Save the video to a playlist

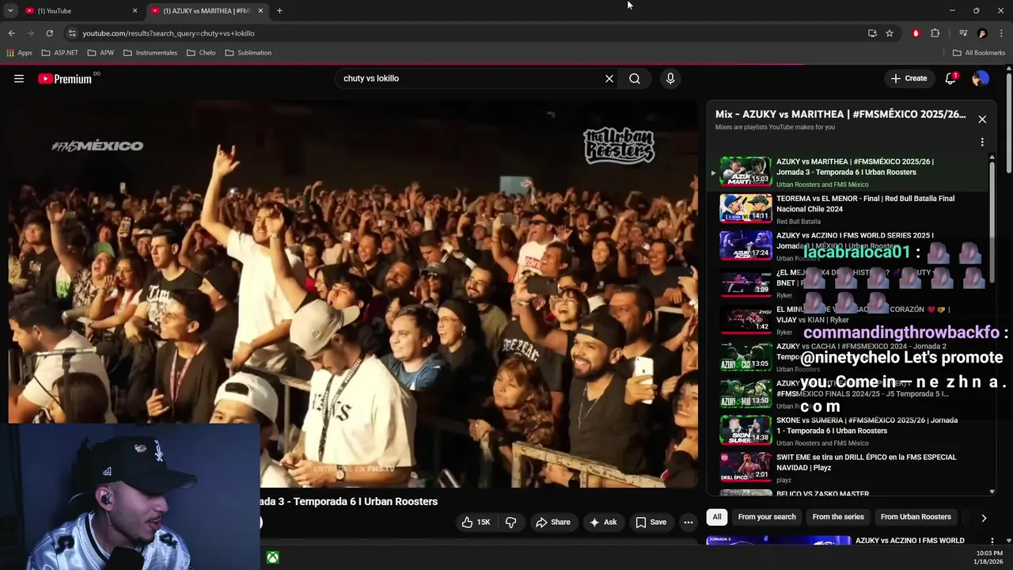[x=651, y=522]
